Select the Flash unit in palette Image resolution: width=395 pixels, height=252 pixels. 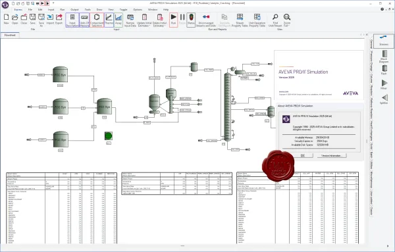point(384,70)
